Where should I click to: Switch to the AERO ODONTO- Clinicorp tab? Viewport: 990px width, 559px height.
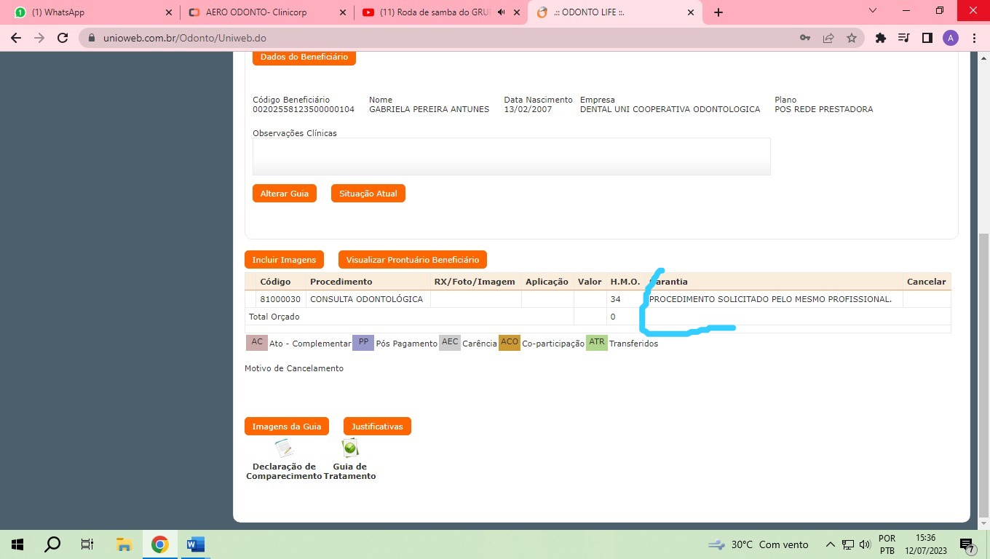(x=266, y=12)
